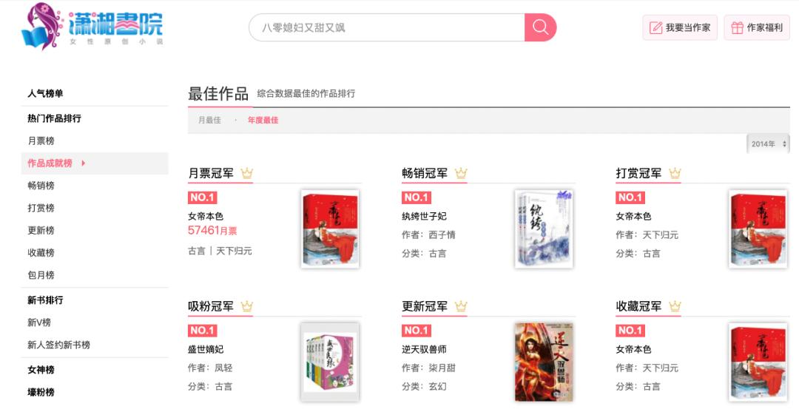The image size is (799, 412).
Task: Open the 新人签约新书榜 list
Action: [x=58, y=345]
